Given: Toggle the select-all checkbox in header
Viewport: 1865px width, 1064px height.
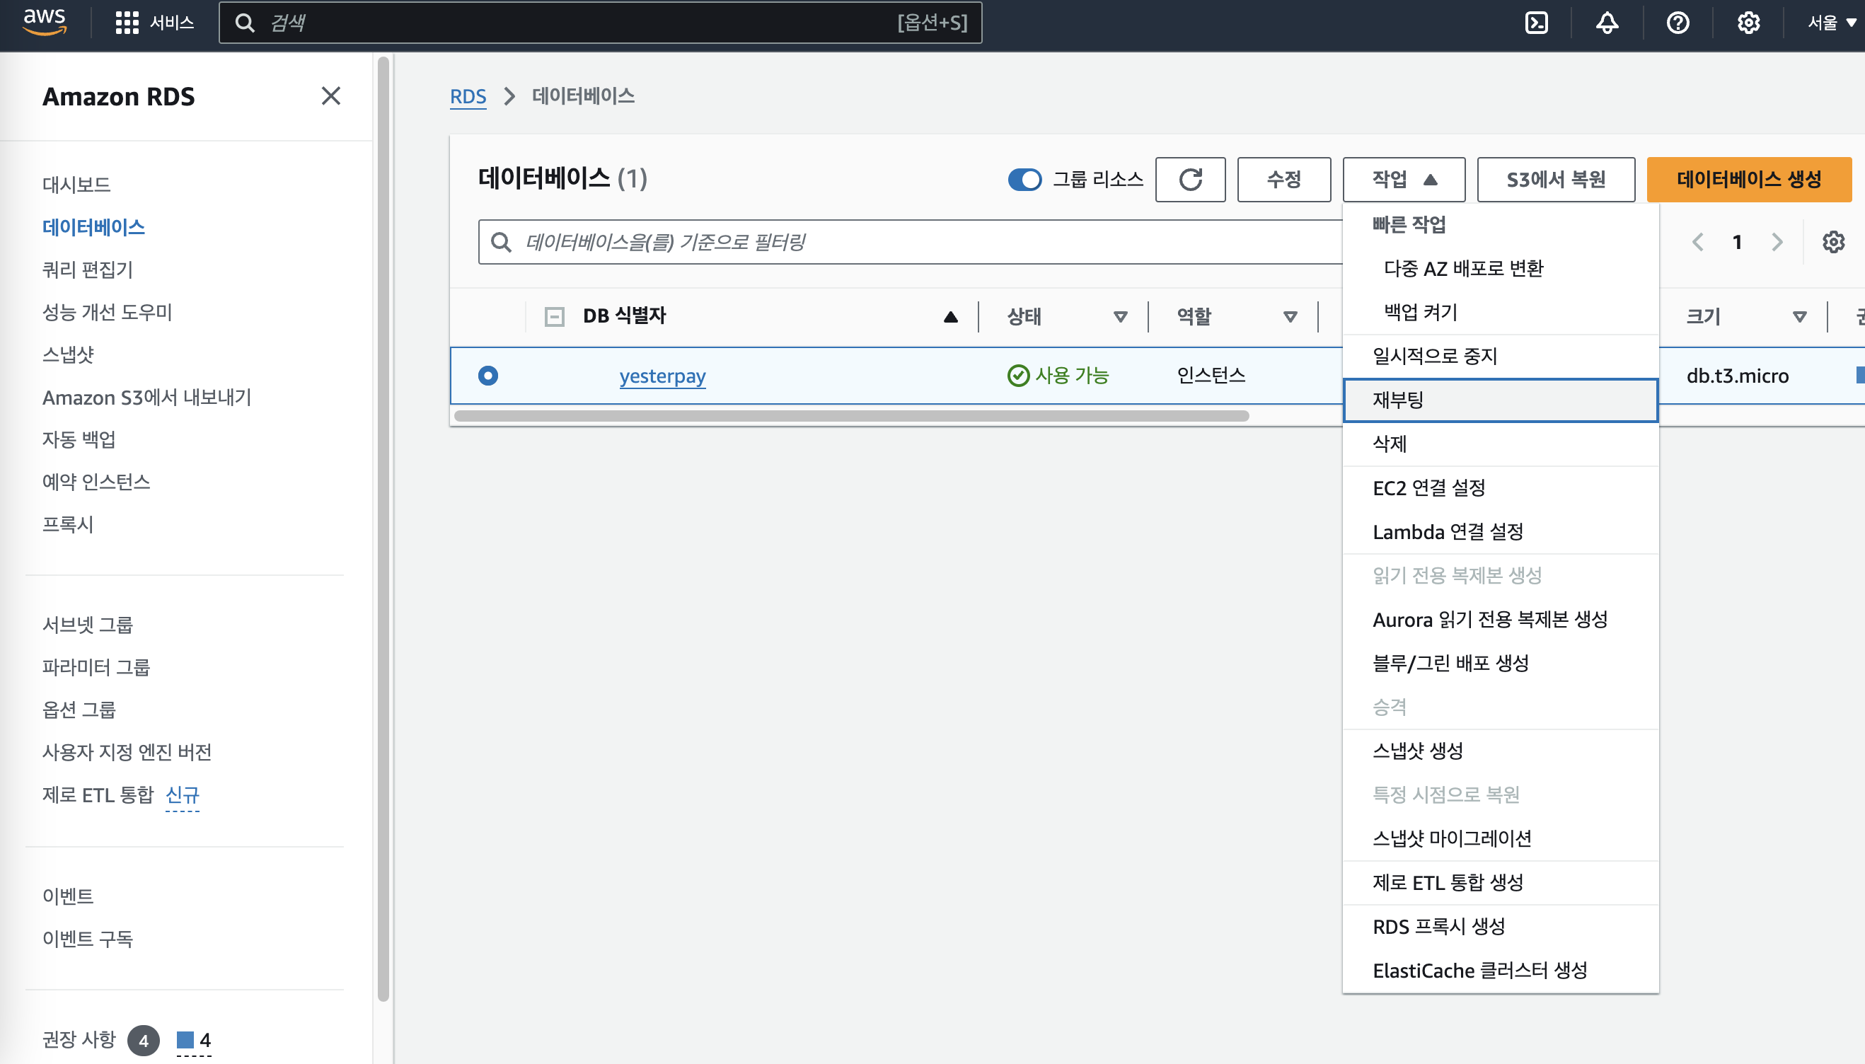Looking at the screenshot, I should point(555,316).
